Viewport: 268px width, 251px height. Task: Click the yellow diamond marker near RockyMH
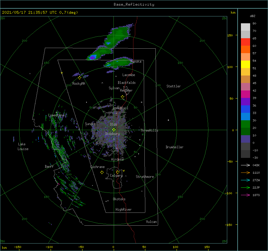coord(80,78)
